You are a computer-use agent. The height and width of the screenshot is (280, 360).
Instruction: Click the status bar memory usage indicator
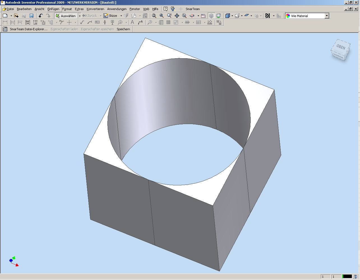[347, 277]
